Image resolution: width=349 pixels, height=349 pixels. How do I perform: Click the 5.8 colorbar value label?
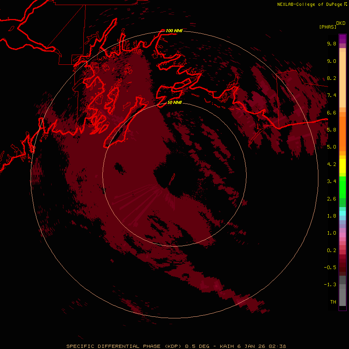pos(332,130)
